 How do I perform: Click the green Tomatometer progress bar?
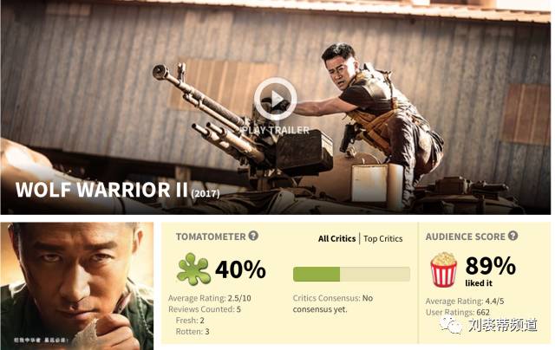351,274
